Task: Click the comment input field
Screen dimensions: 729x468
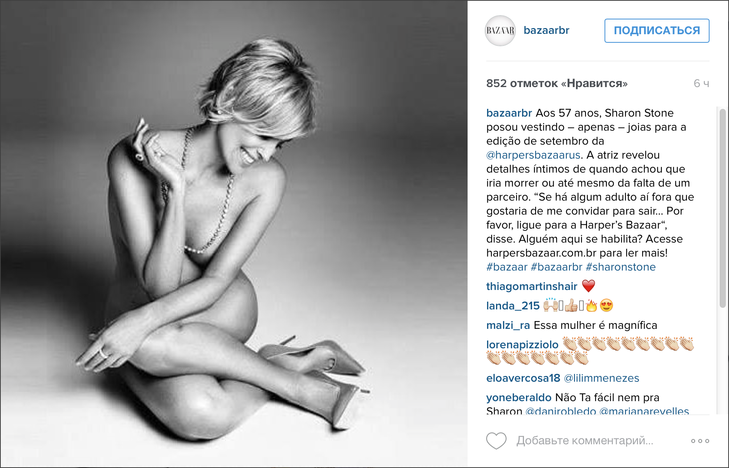Action: click(599, 441)
